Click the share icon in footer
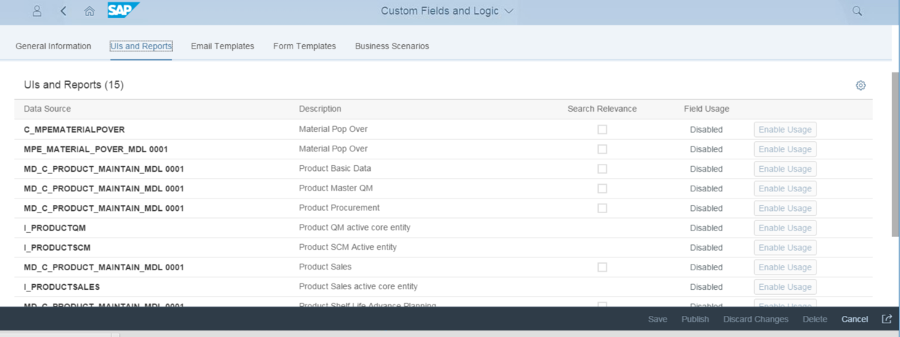 tap(886, 319)
